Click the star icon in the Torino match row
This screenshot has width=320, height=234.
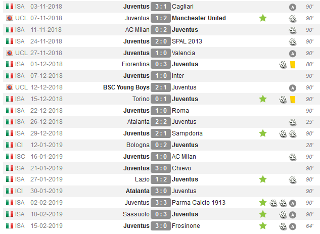point(263,99)
